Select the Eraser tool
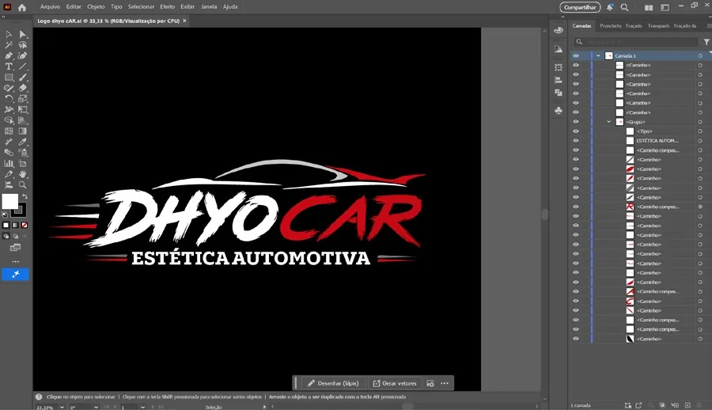 pos(23,88)
